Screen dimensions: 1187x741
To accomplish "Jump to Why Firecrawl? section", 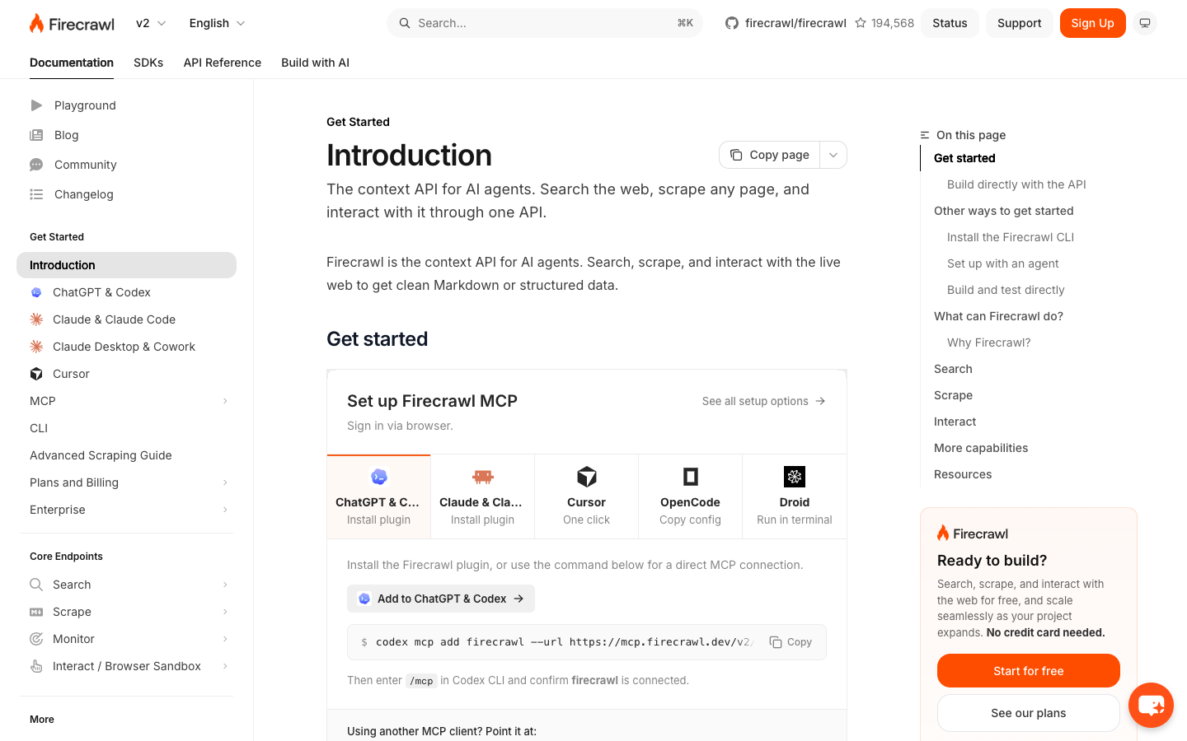I will [988, 343].
